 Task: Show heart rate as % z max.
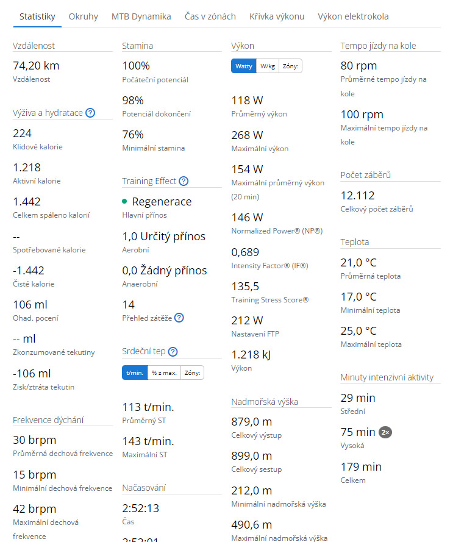[164, 373]
